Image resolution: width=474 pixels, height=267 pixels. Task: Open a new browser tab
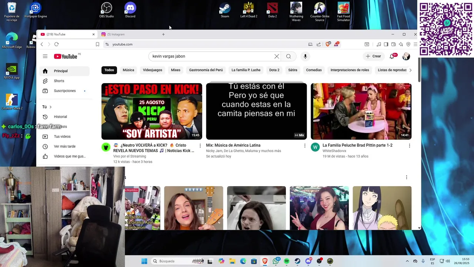[163, 34]
